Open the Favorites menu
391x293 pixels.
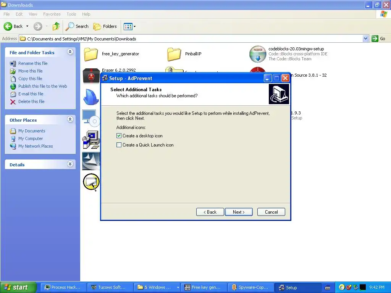pos(52,14)
